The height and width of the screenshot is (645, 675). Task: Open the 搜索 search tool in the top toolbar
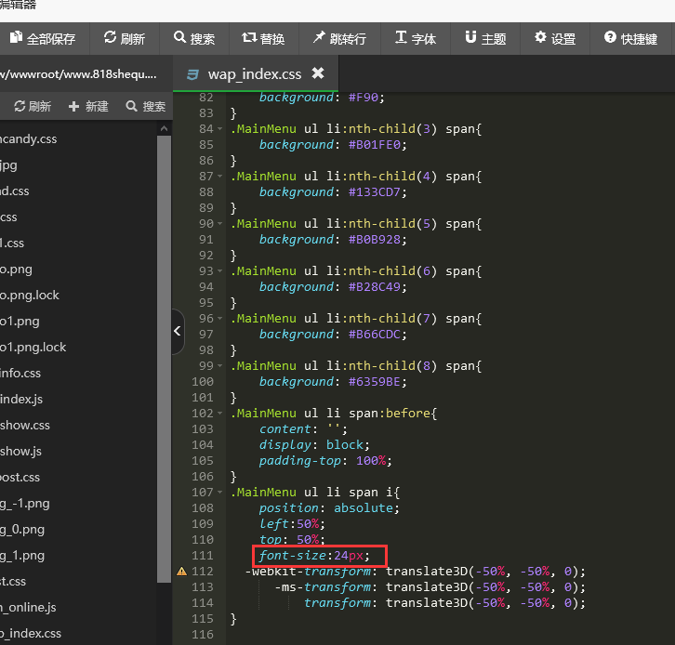point(193,39)
